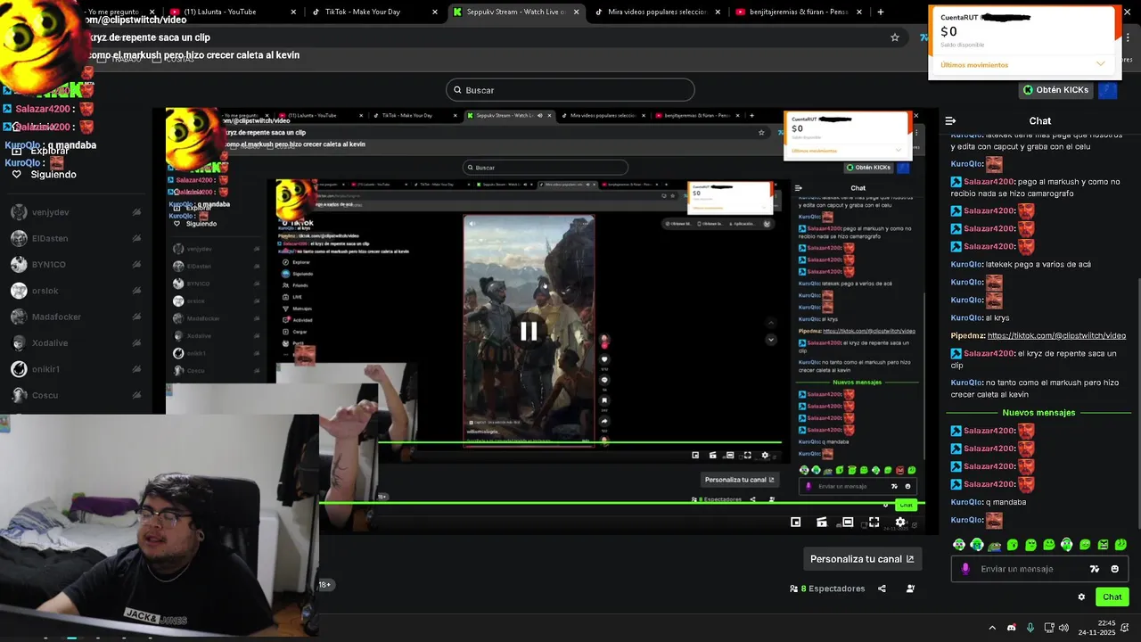This screenshot has height=642, width=1141.
Task: Click the microphone icon in system tray
Action: tap(1030, 628)
